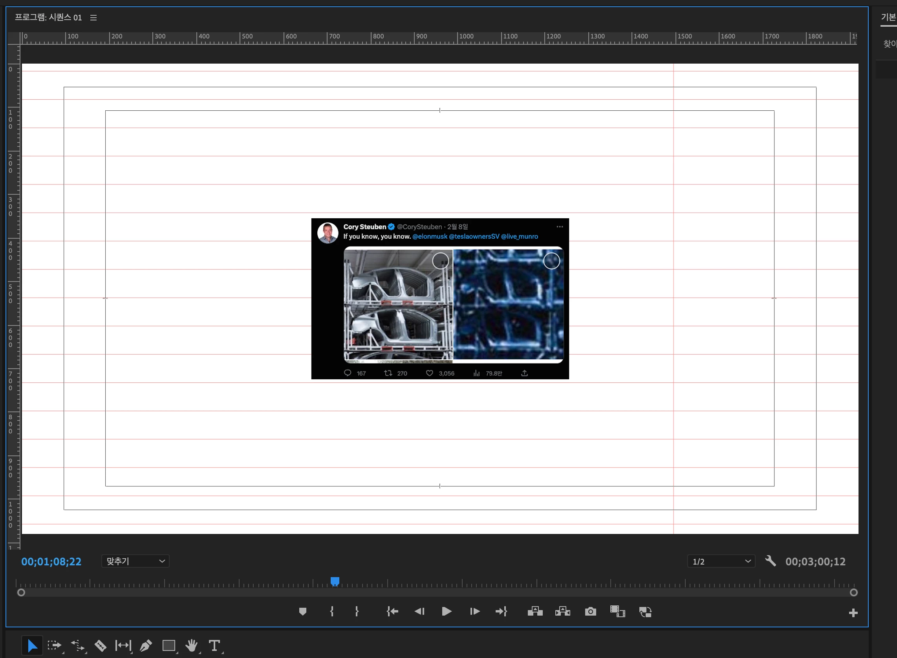Select the Selection tool arrow
Image resolution: width=897 pixels, height=658 pixels.
(32, 646)
